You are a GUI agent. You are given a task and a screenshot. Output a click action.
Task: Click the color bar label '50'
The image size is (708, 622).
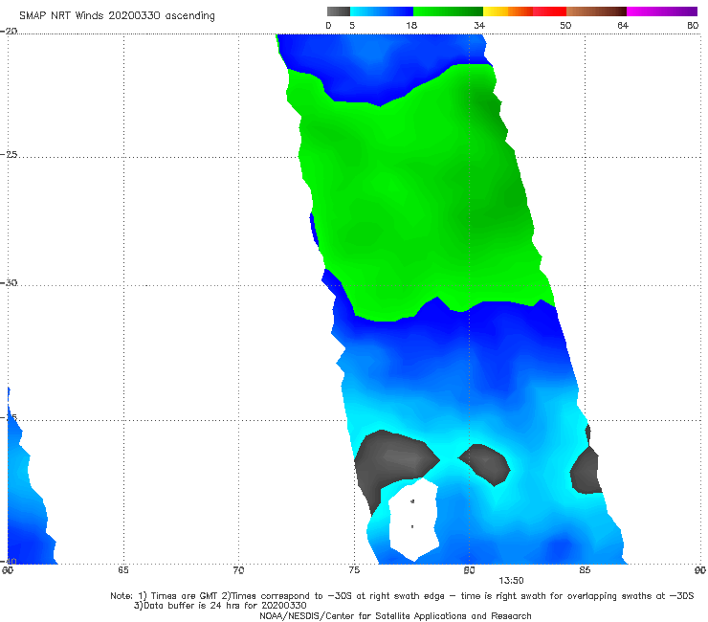point(565,25)
